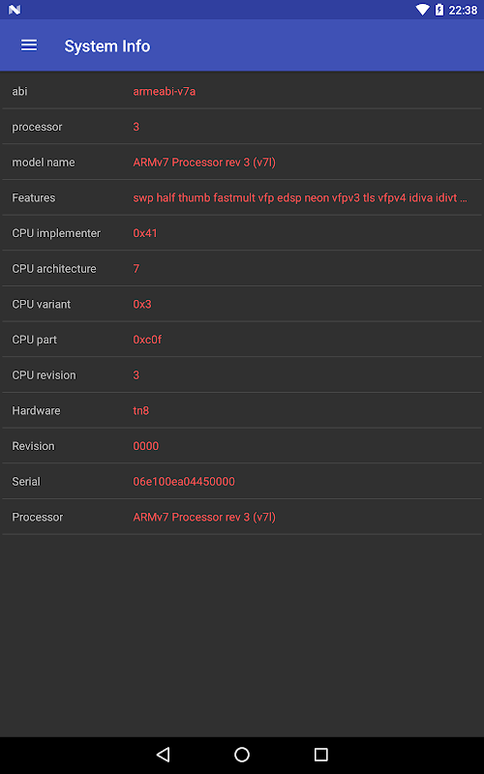Select the model name row
Viewport: 484px width, 774px height.
coord(242,162)
